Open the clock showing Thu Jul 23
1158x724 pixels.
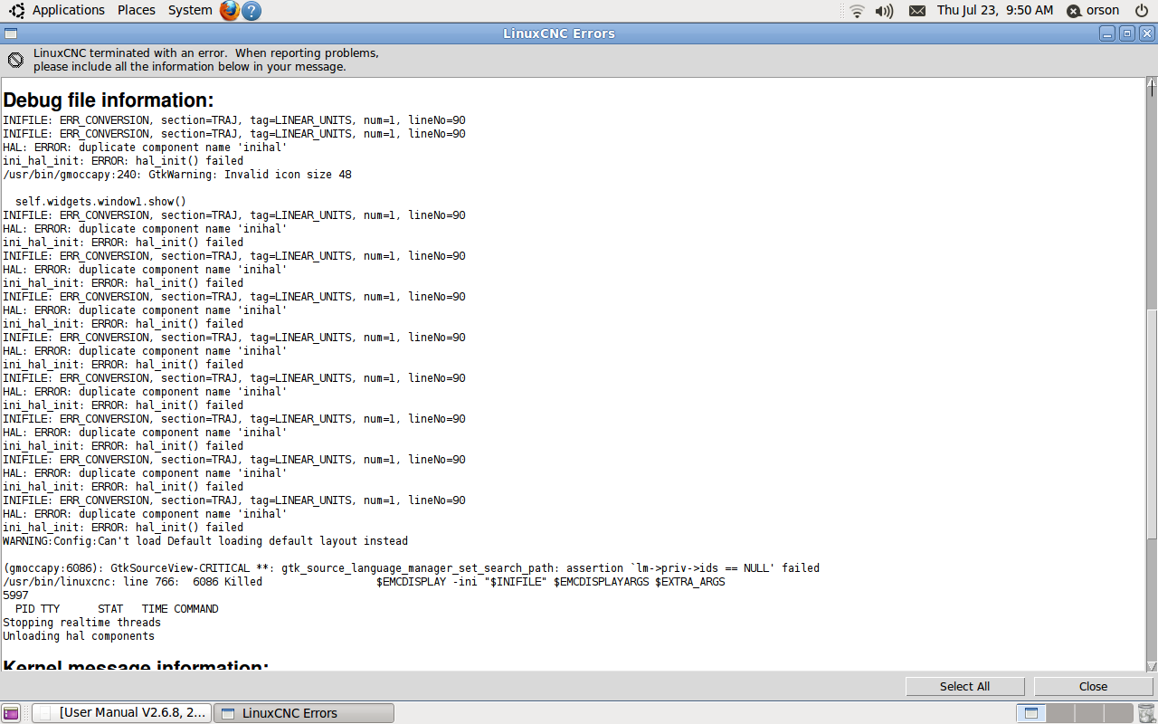tap(995, 10)
